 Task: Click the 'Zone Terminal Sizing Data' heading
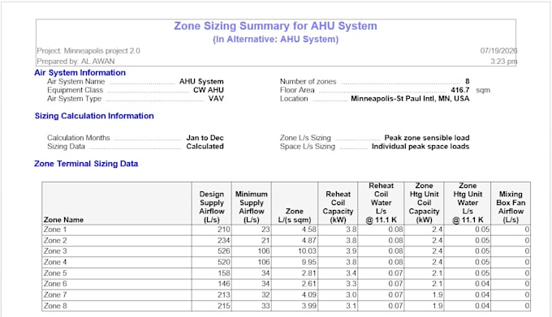click(x=86, y=164)
